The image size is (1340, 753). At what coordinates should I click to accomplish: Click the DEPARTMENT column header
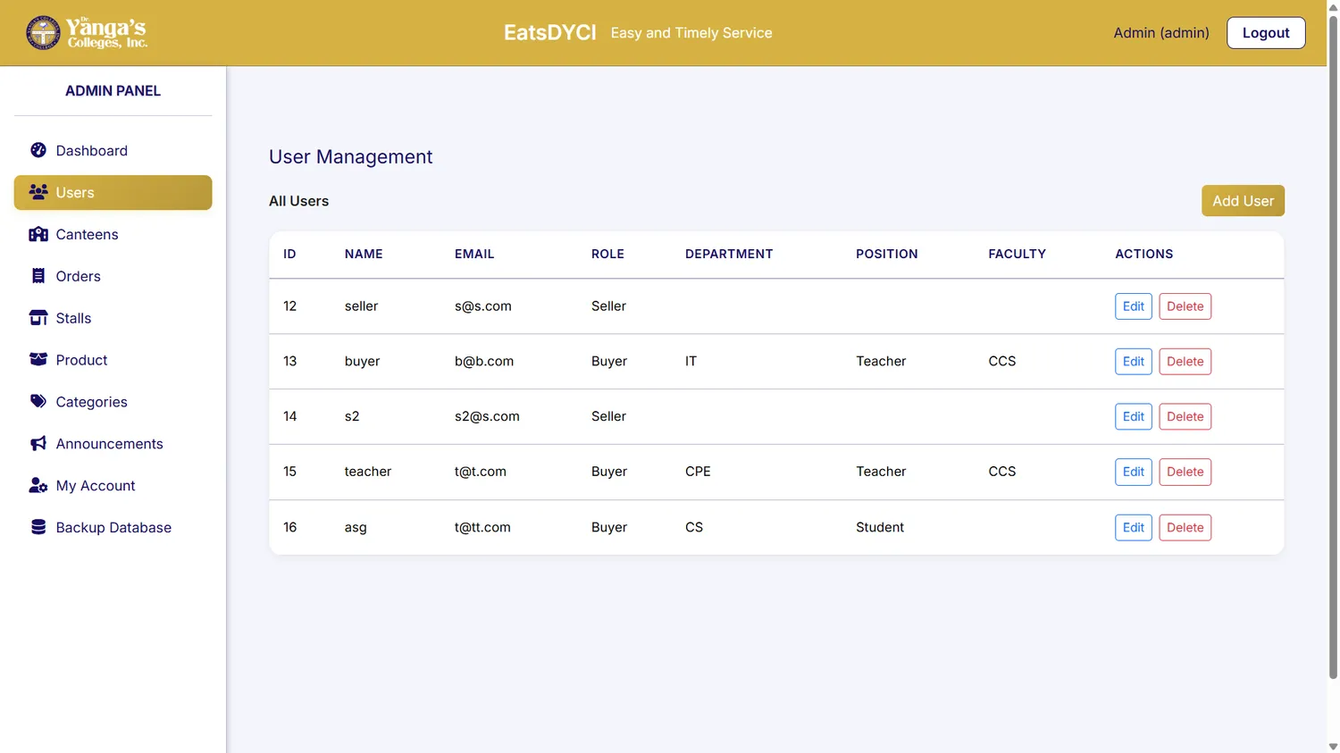(729, 254)
